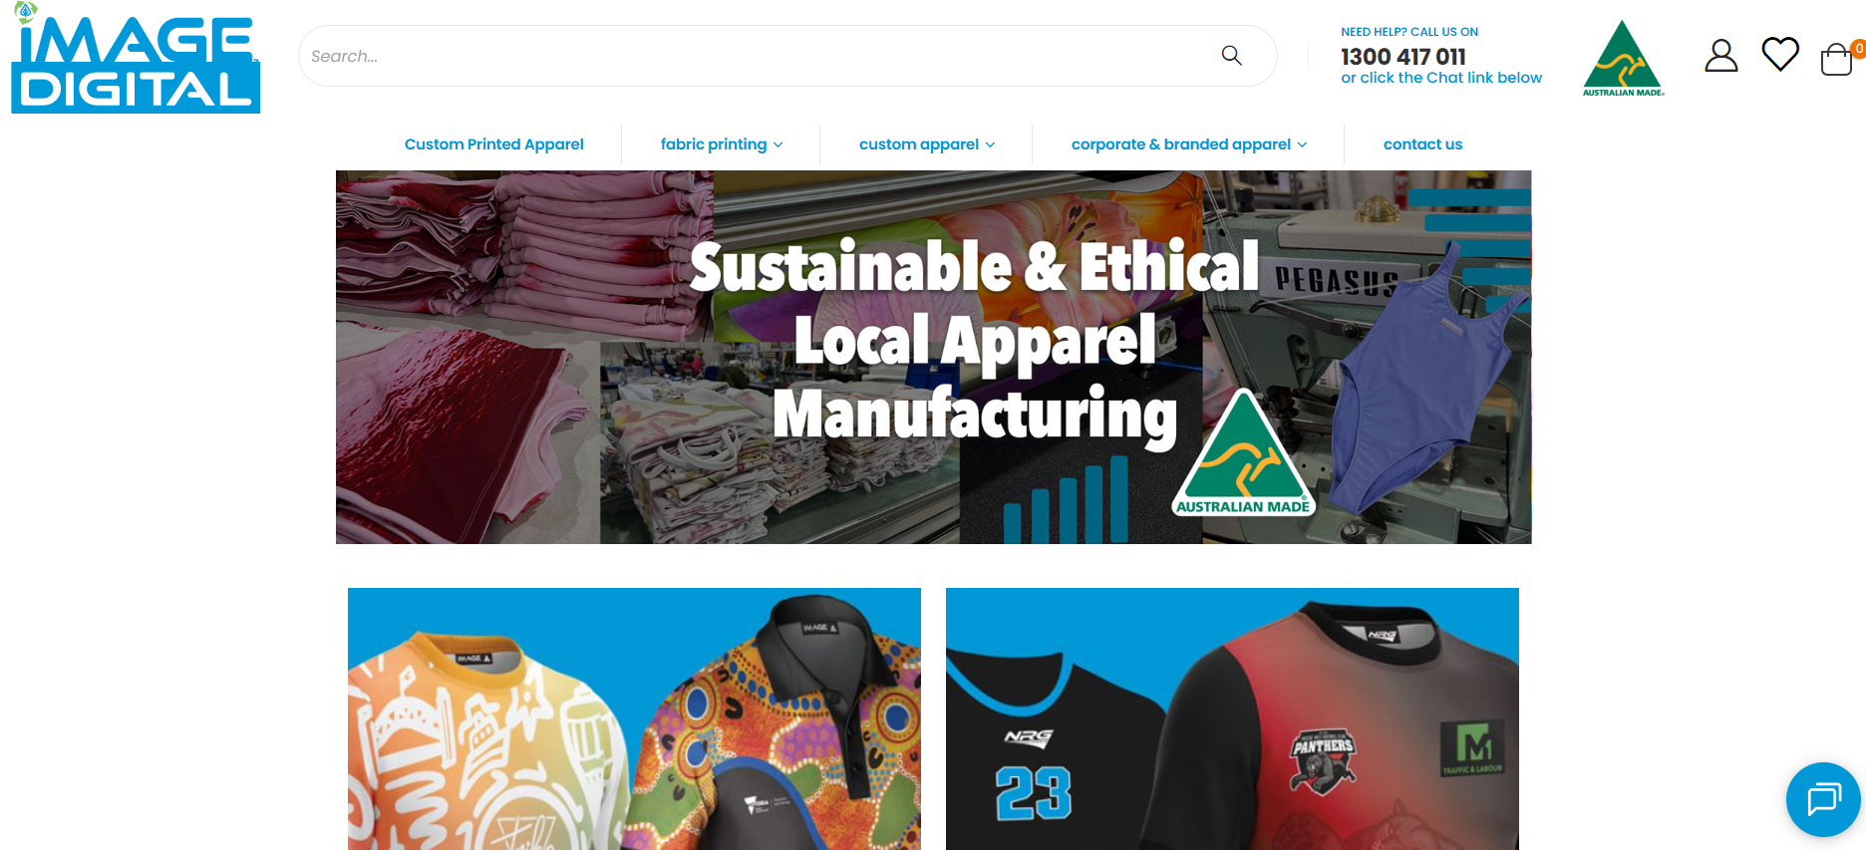Click the Image Digital logo
The height and width of the screenshot is (850, 1866).
136,58
